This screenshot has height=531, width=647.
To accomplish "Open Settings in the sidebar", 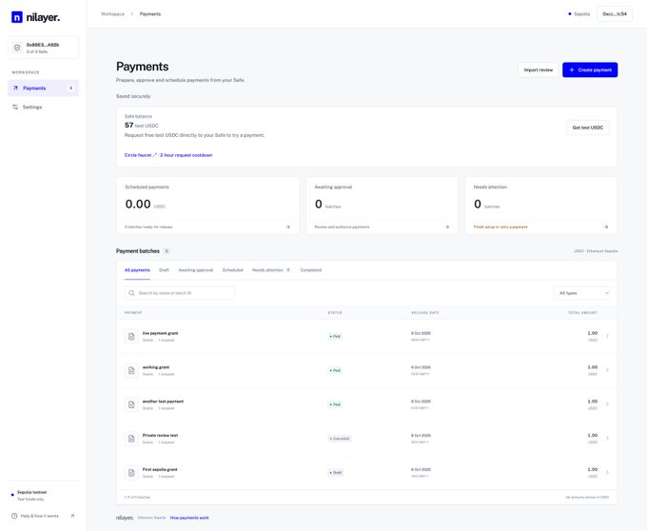I will [44, 107].
